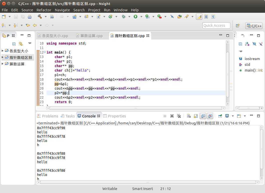Open the Tasks tab
This screenshot has height=193, width=265.
(x=68, y=116)
